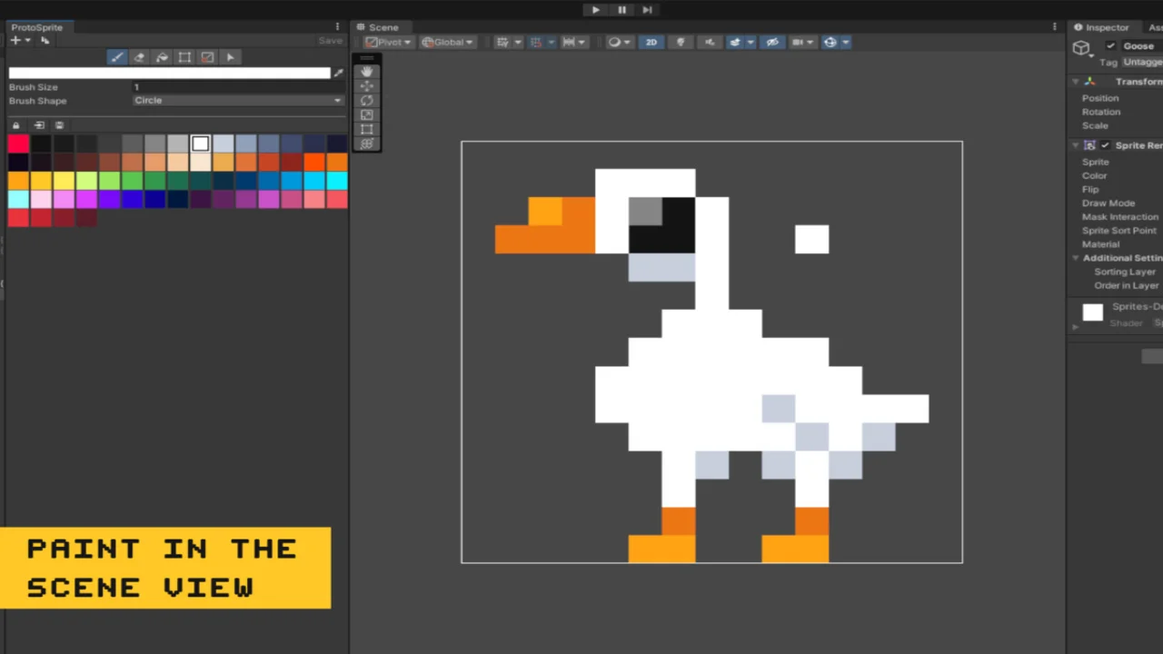Select the Hand view tool

[x=367, y=72]
